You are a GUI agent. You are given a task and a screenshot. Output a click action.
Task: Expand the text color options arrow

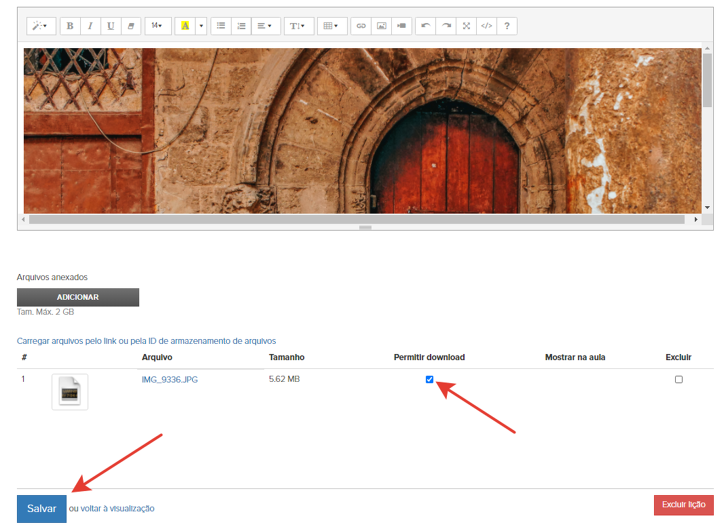(201, 26)
